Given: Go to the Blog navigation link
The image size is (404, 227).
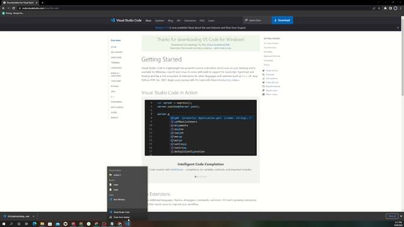Looking at the screenshot, I should pos(170,21).
